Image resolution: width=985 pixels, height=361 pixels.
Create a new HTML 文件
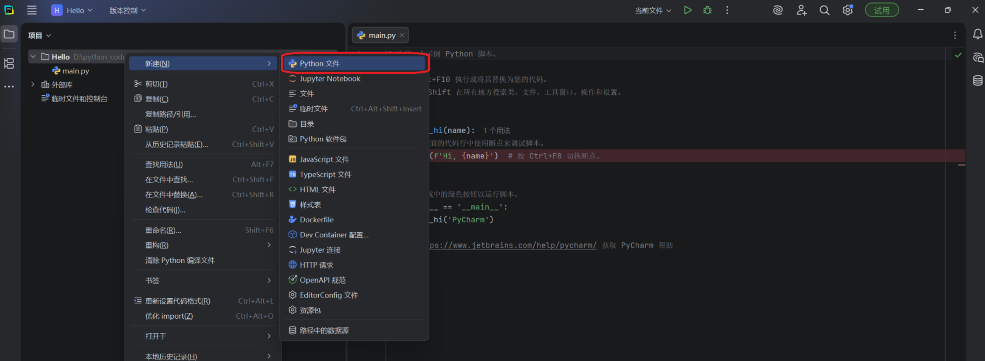(354, 189)
